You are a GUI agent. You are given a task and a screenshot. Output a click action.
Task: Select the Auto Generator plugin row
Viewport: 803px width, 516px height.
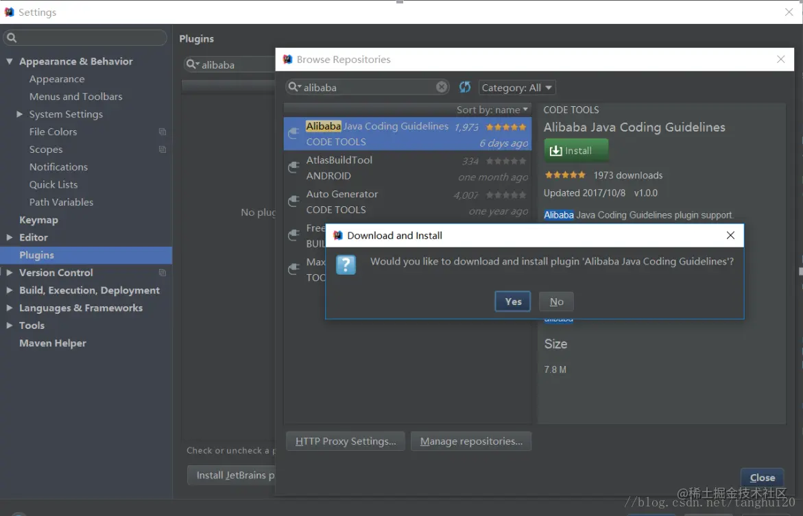pyautogui.click(x=407, y=201)
